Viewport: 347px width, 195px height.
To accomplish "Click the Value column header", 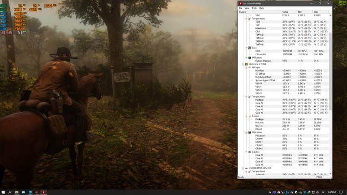I will point(289,12).
